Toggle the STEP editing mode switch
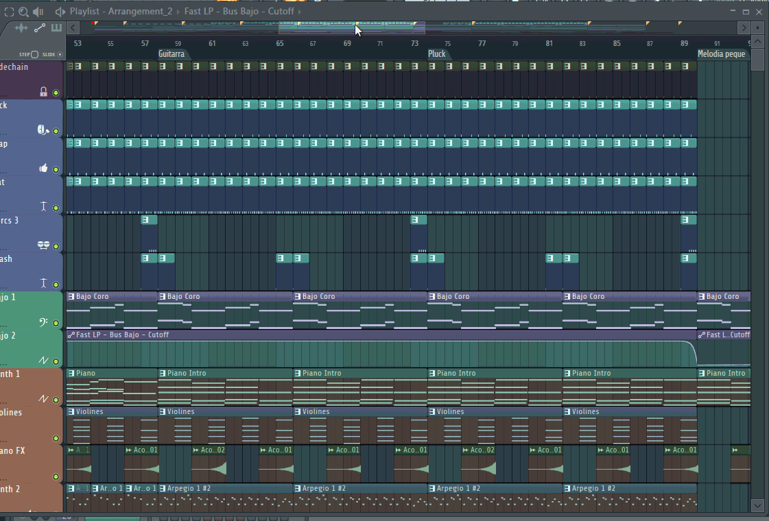Image resolution: width=769 pixels, height=521 pixels. (x=34, y=54)
